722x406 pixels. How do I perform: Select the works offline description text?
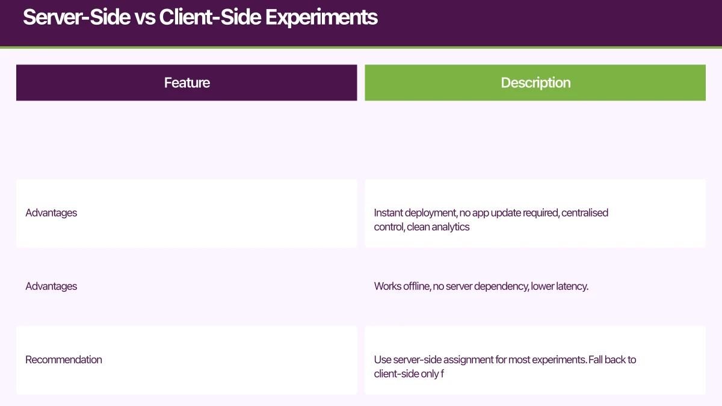point(481,286)
